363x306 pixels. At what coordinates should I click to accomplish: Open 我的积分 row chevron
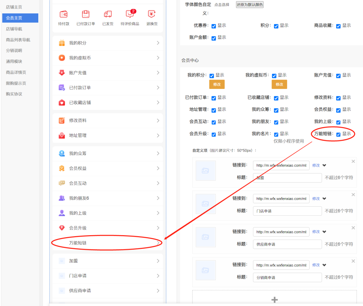pyautogui.click(x=158, y=43)
